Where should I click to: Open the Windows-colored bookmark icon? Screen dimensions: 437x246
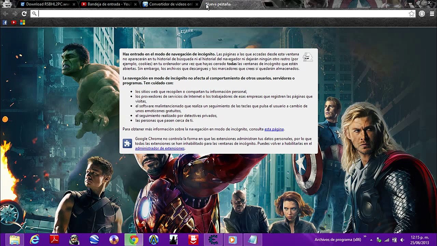coord(23,23)
